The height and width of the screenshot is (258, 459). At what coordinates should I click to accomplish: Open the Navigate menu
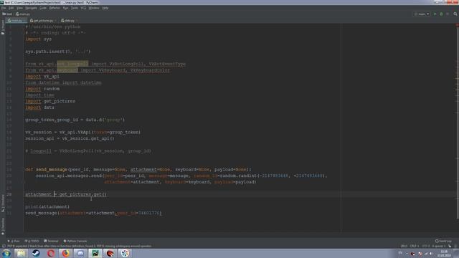pyautogui.click(x=31, y=8)
